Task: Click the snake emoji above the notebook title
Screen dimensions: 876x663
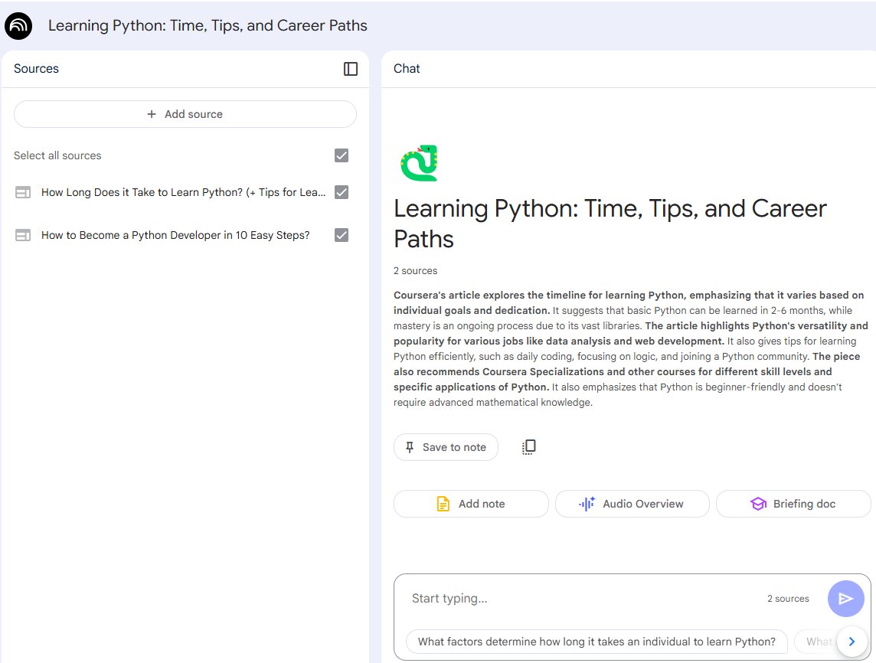Action: [420, 163]
